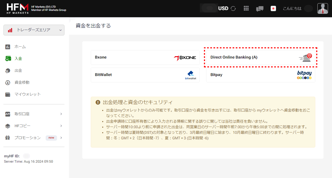Click the warning exclamation icon
Image resolution: width=332 pixels, height=178 pixels.
98,102
